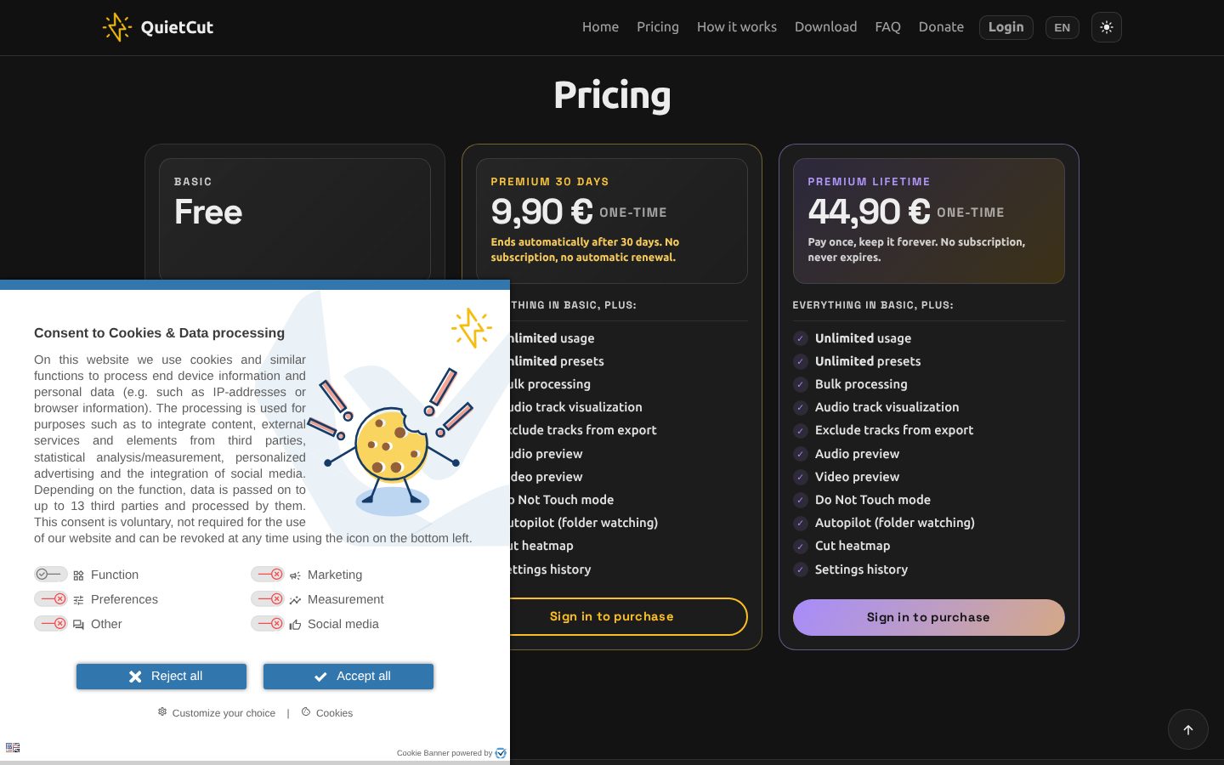1224x765 pixels.
Task: Turn on the Marketing cookie switch
Action: 267,575
